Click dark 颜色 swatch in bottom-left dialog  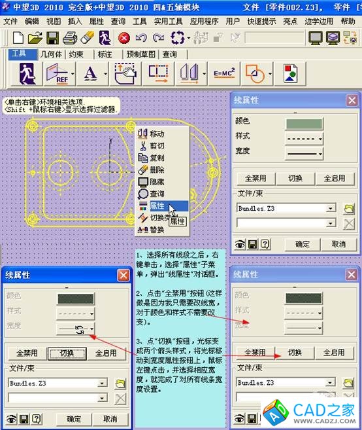point(76,299)
